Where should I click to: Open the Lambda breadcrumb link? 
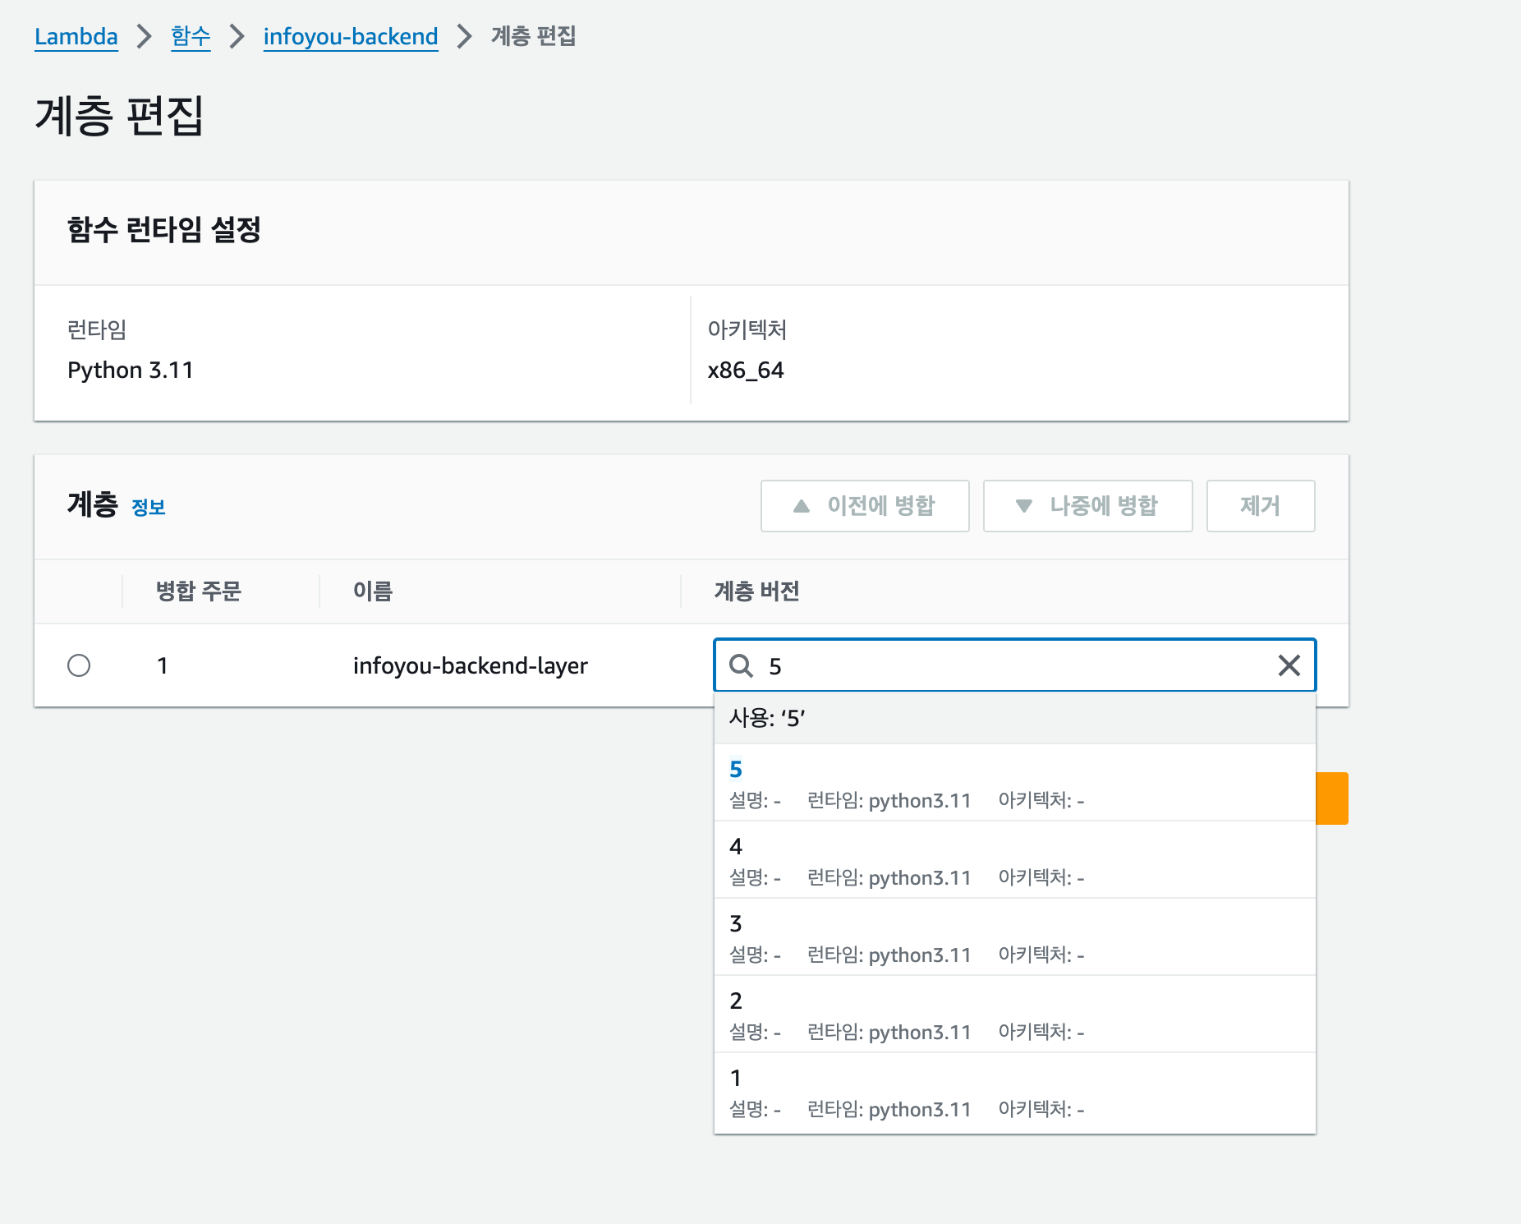[x=76, y=37]
